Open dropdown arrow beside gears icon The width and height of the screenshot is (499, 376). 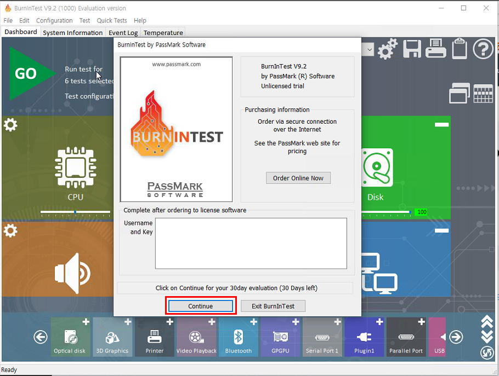369,50
